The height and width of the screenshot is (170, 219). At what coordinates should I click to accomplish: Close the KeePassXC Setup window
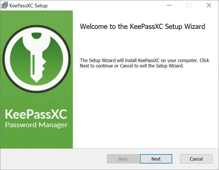(x=209, y=5)
